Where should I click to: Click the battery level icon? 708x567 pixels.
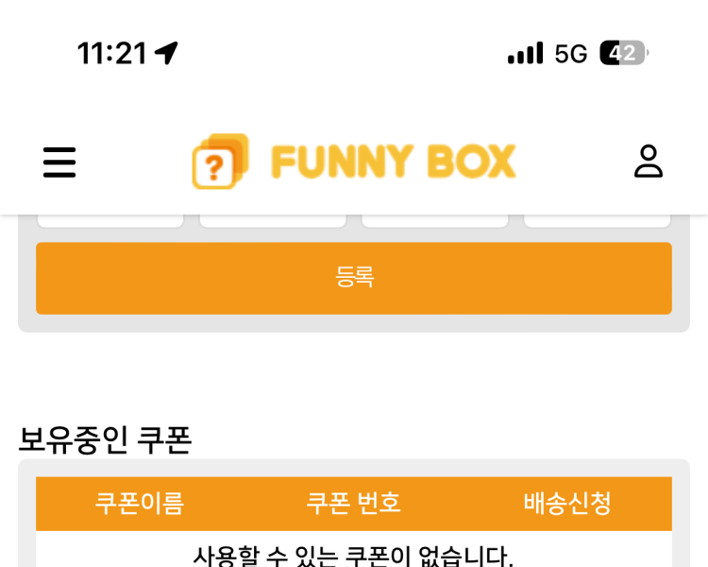pyautogui.click(x=623, y=53)
